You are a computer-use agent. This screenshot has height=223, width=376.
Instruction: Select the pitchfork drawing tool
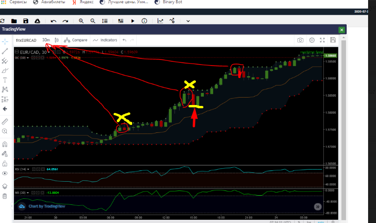[x=5, y=61]
